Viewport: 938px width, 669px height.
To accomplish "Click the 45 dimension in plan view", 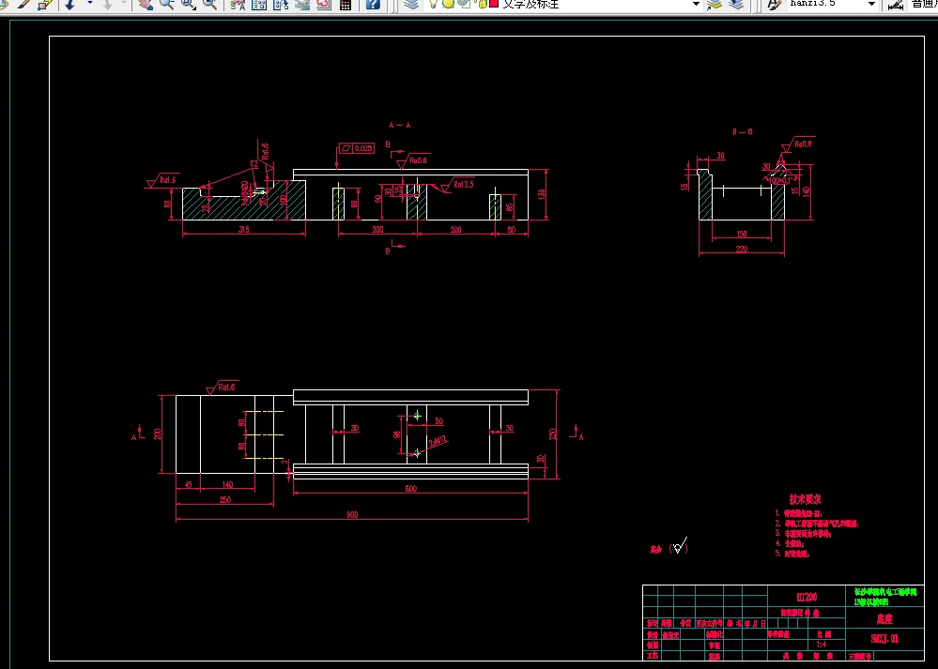I will coord(189,485).
